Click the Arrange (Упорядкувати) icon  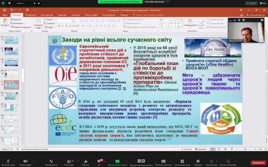tap(190, 21)
